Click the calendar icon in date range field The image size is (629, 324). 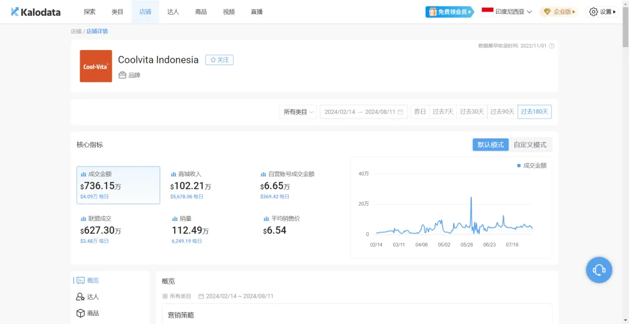pyautogui.click(x=400, y=112)
